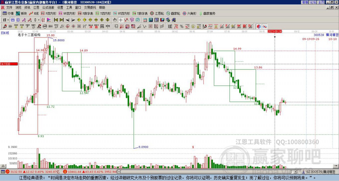
Task: Click the red pencil drawing tool
Action: (x=4, y=26)
